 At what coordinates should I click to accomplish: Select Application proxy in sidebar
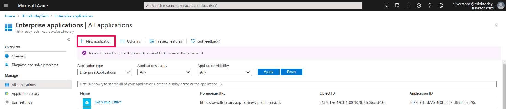(25, 93)
